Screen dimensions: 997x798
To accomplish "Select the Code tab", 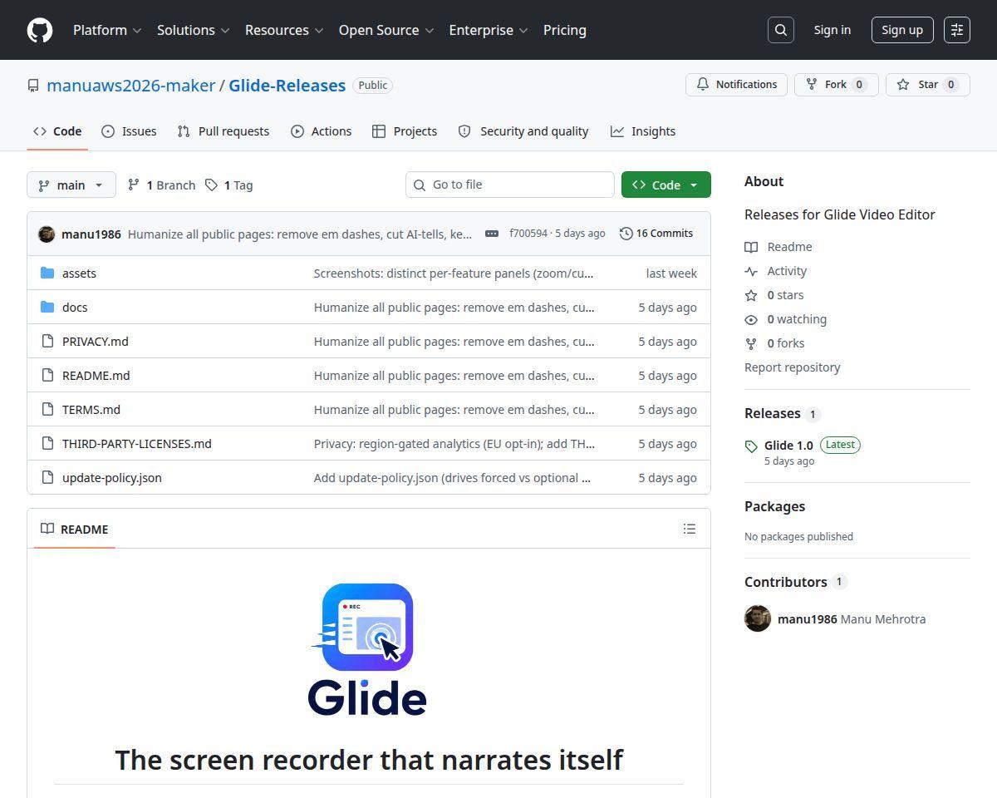I will [57, 131].
